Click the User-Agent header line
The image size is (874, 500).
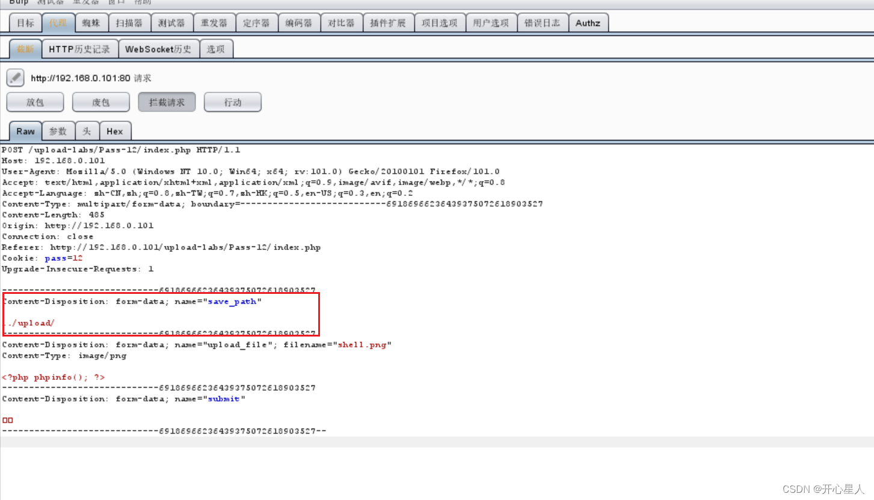[x=251, y=171]
